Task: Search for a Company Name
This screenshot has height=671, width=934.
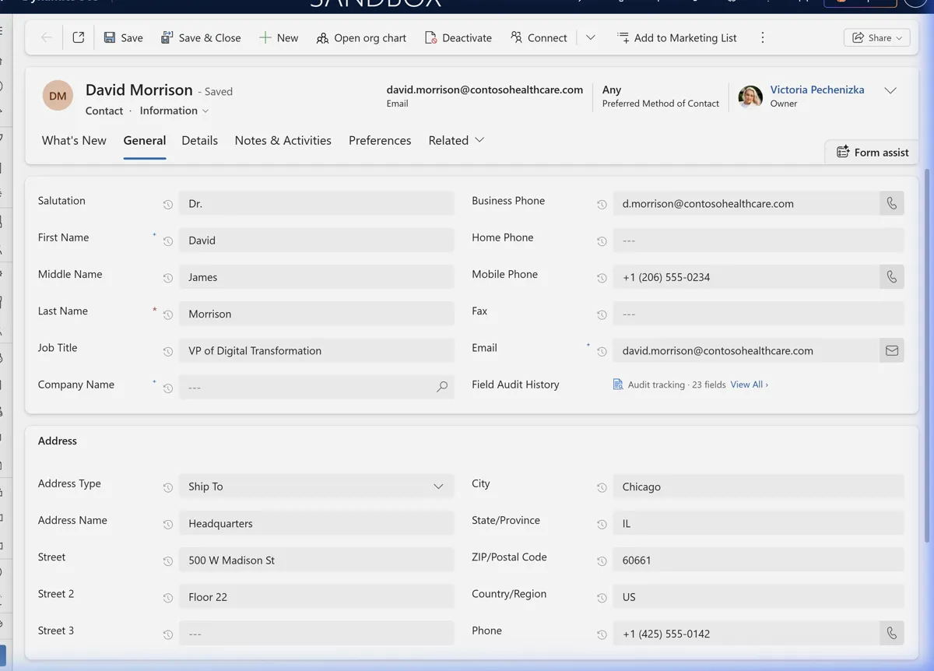Action: pos(441,386)
